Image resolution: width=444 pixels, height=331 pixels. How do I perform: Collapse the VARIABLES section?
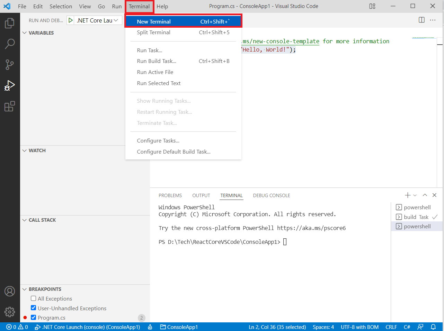(x=24, y=33)
